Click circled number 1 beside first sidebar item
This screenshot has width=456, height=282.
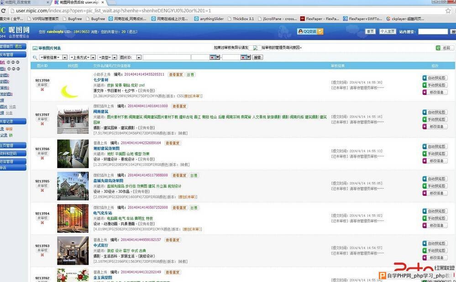[8, 62]
